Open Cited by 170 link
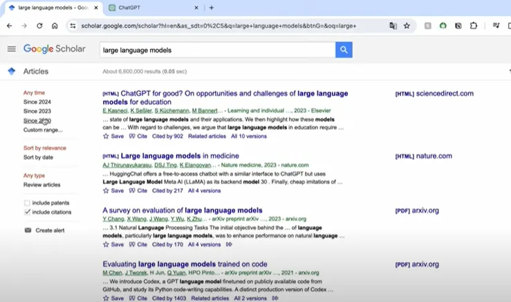511x302 pixels. (x=167, y=245)
